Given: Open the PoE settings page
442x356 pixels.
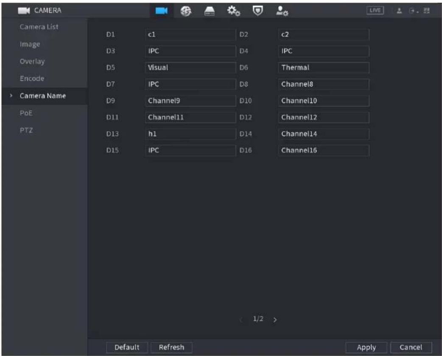Looking at the screenshot, I should pyautogui.click(x=26, y=113).
